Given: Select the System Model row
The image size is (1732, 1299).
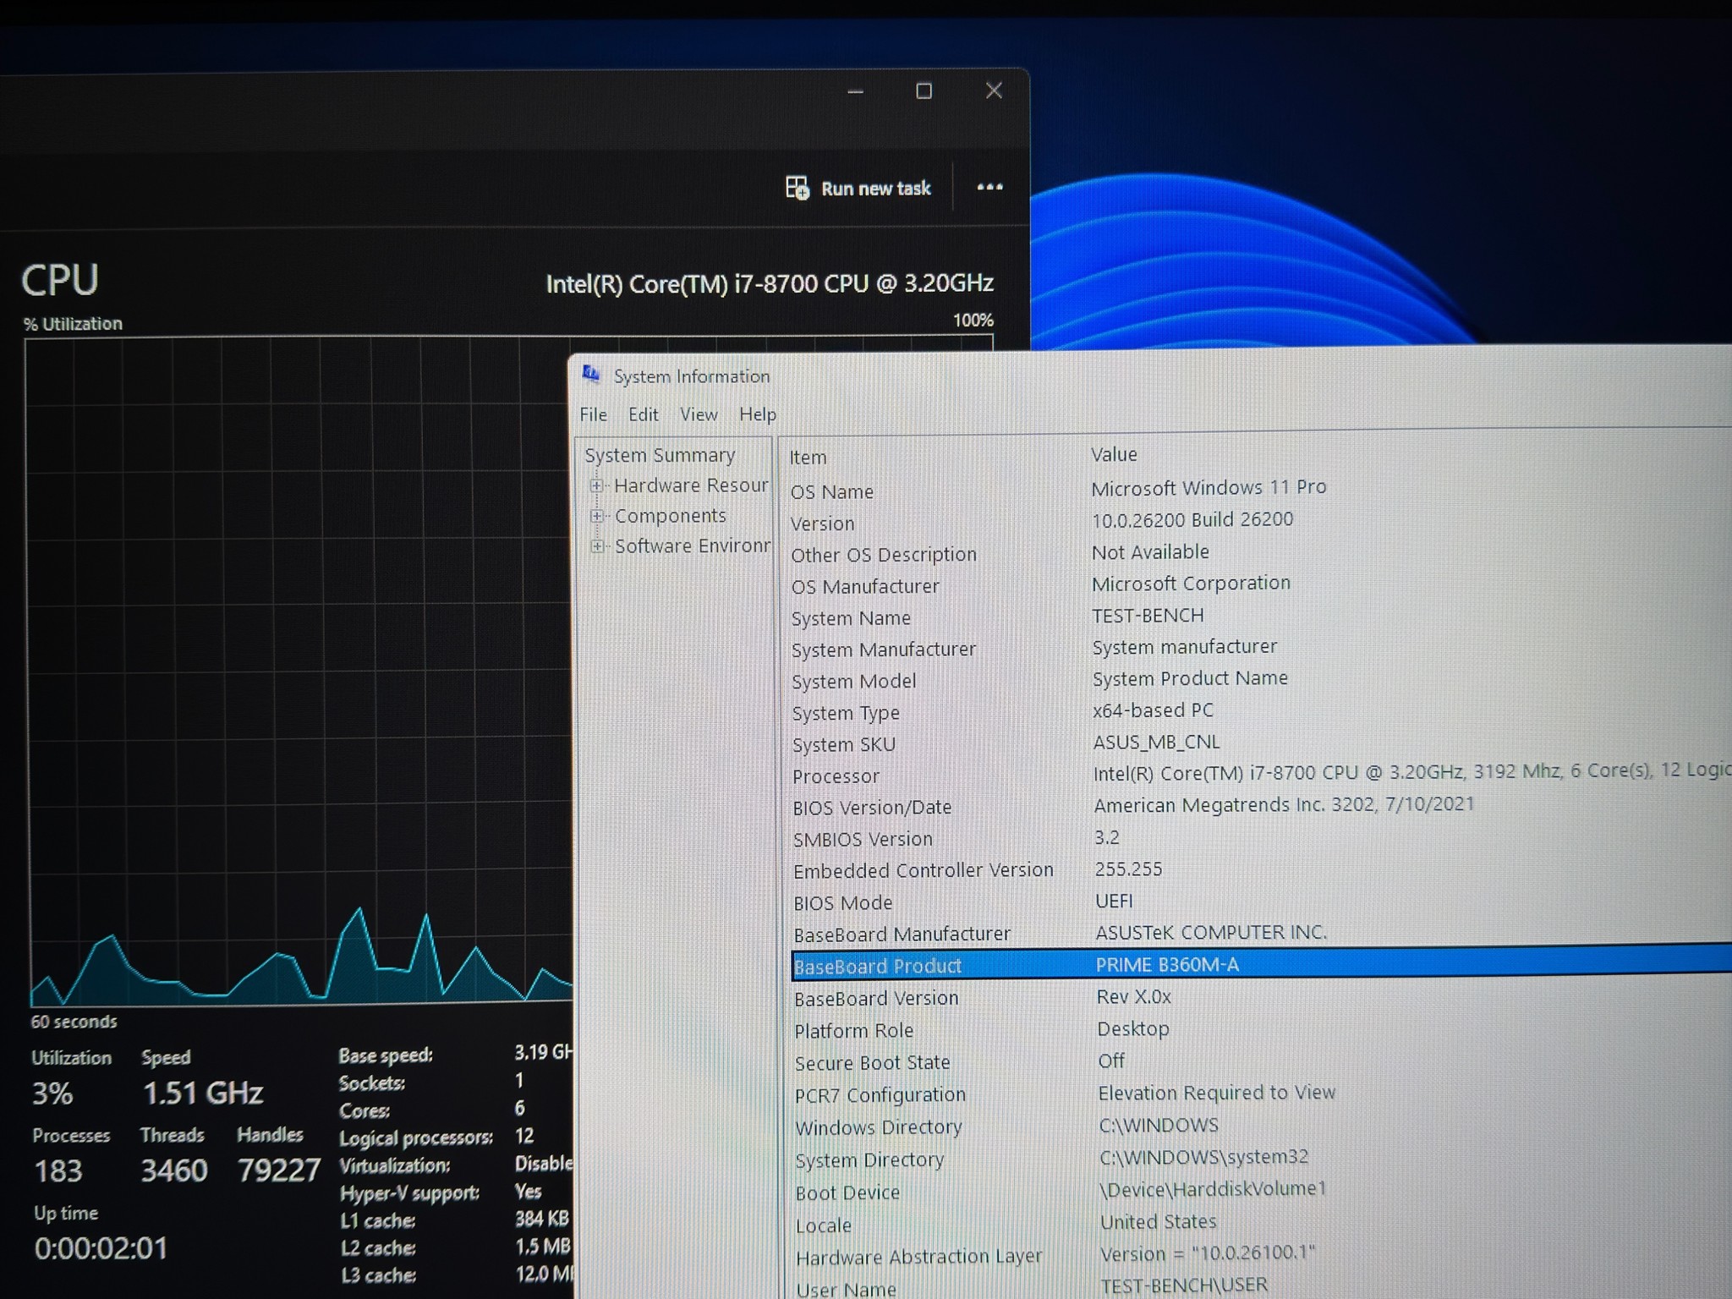Looking at the screenshot, I should click(x=1260, y=679).
